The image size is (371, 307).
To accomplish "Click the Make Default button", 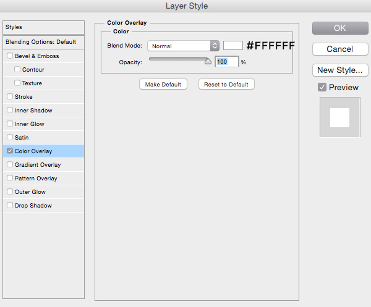I will coord(163,85).
